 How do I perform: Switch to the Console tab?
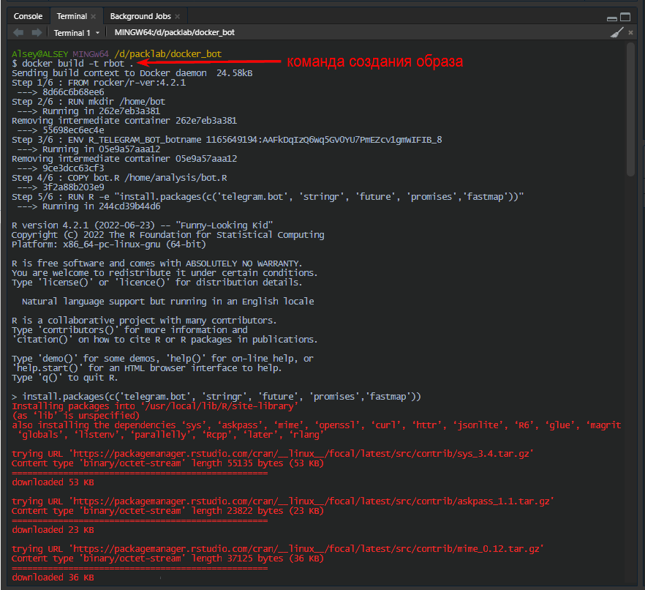pos(28,16)
